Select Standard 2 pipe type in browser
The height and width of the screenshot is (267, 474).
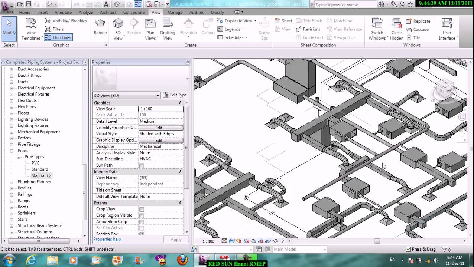pos(42,176)
